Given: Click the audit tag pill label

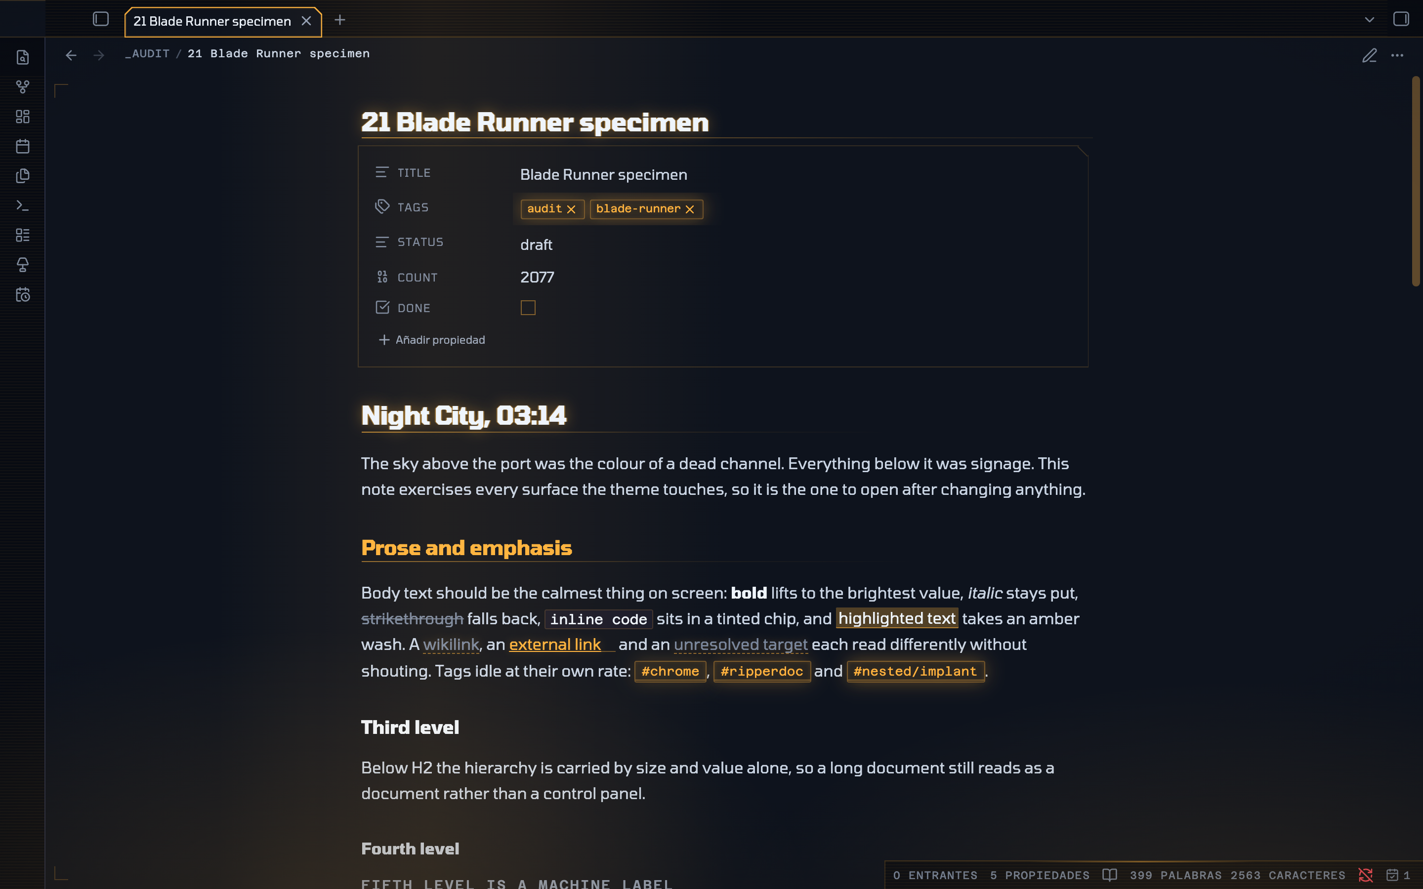Looking at the screenshot, I should (544, 209).
